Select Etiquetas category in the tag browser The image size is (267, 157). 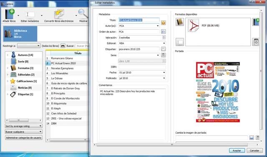click(25, 94)
